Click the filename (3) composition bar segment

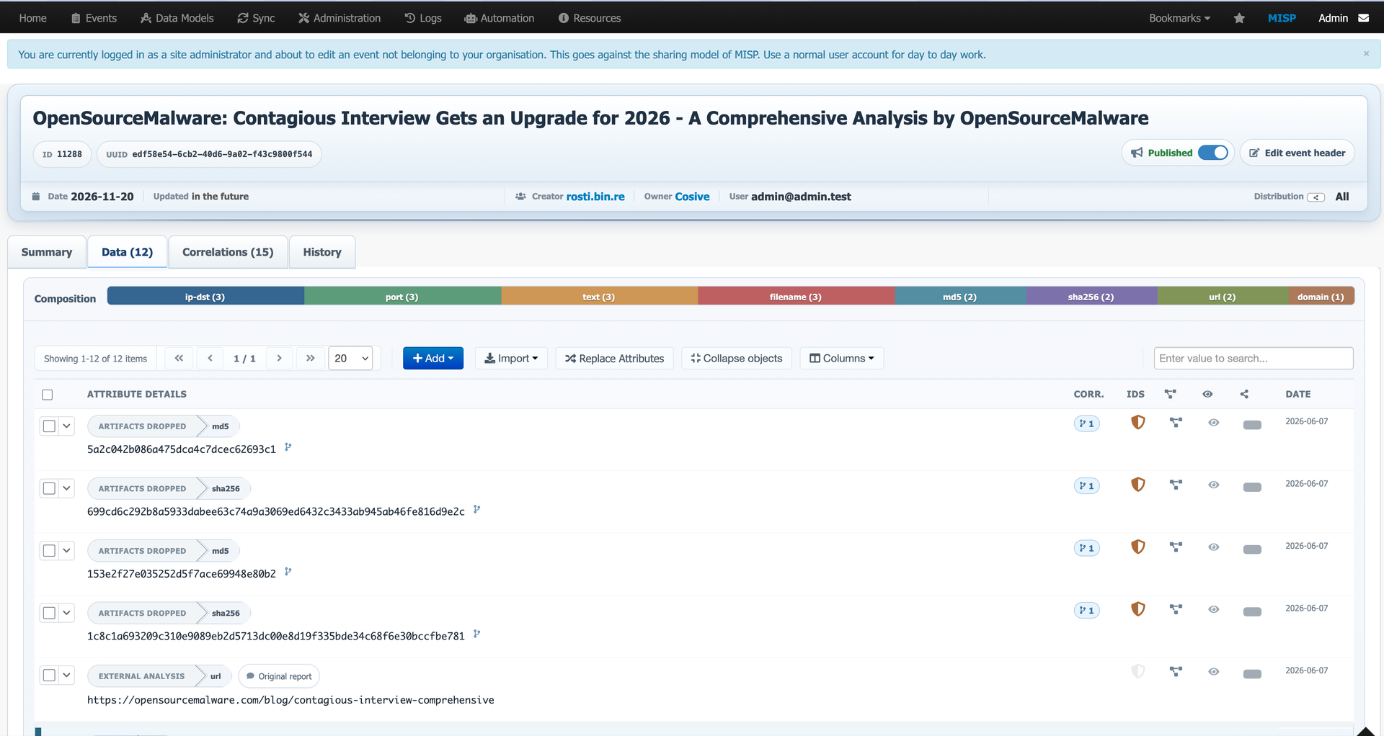(796, 297)
